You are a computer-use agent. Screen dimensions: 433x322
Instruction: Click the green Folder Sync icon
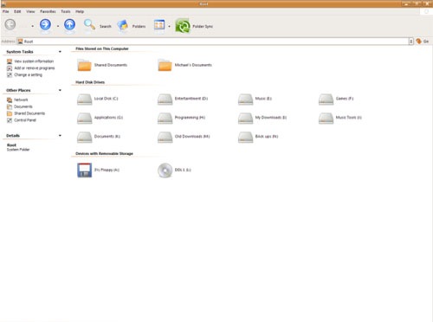183,26
